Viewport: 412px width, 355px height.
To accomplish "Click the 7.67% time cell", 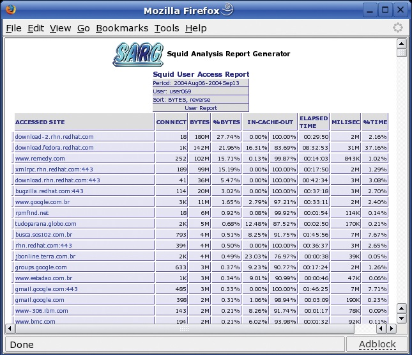I will tap(375, 235).
